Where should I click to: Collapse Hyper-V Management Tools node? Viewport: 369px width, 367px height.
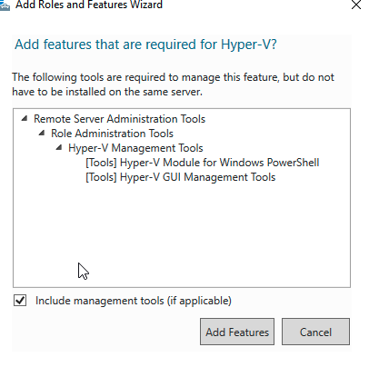(59, 147)
